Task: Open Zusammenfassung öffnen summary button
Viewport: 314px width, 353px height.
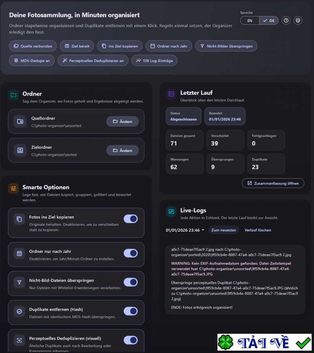Action: click(x=273, y=183)
